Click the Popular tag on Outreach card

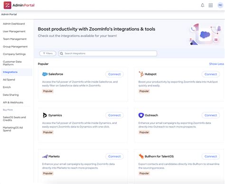[x=144, y=132]
